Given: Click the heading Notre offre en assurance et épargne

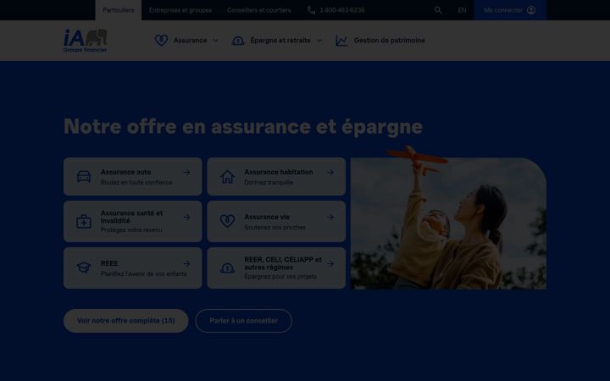Looking at the screenshot, I should point(243,127).
